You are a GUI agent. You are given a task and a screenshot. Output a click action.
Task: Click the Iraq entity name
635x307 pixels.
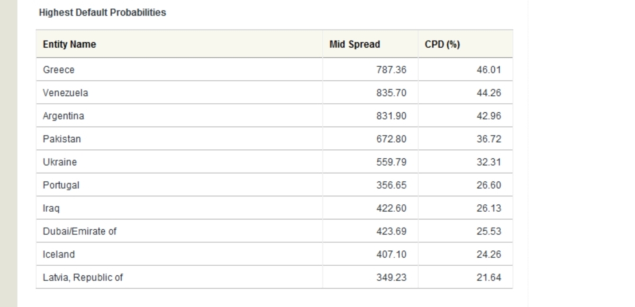51,209
